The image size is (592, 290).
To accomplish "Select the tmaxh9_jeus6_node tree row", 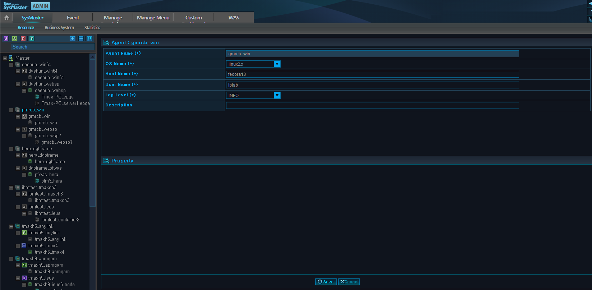I will point(55,285).
